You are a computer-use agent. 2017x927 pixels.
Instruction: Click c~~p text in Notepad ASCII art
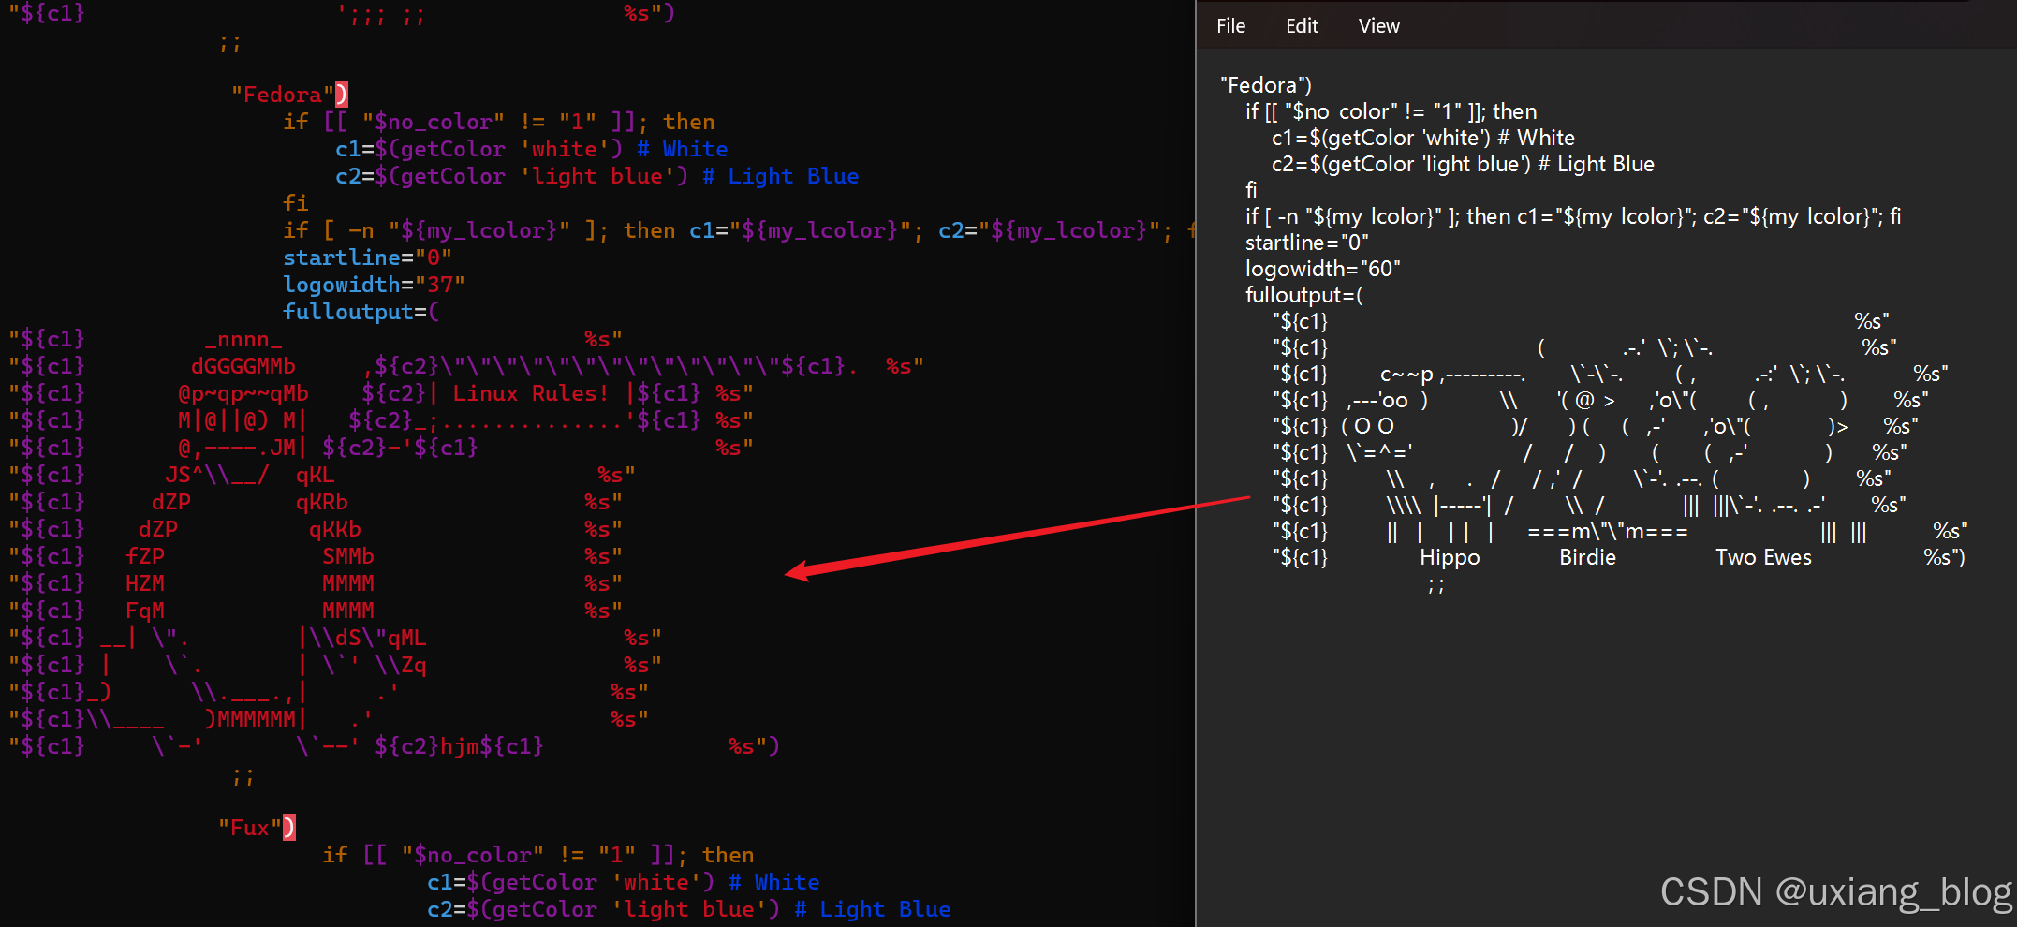point(1406,374)
